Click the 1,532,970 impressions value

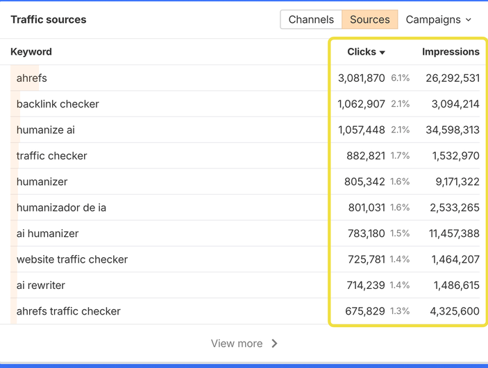tap(456, 156)
